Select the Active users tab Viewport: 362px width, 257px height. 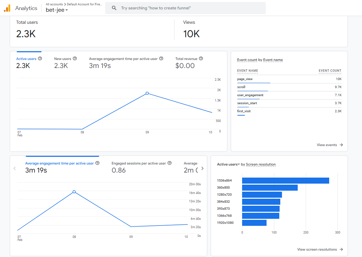[27, 58]
